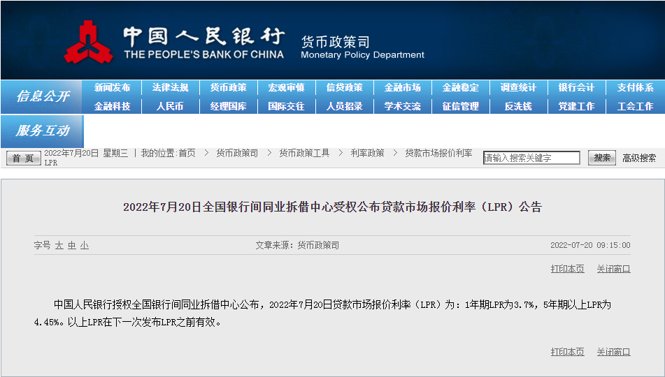Click the LPR announcement title heading
This screenshot has height=377, width=665.
tap(333, 207)
